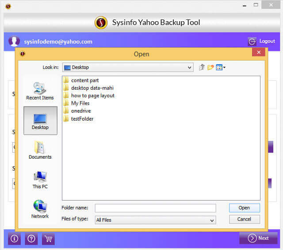Viewport: 283px width, 250px height.
Task: Click the folder icon beside content part
Action: coord(66,80)
